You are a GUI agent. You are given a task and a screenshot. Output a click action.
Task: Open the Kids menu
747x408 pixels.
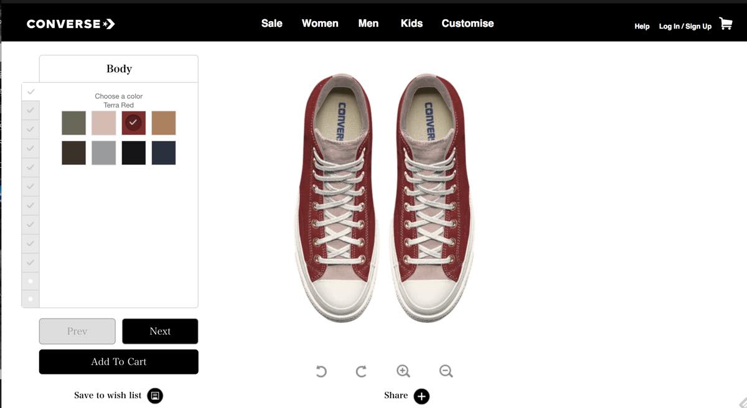(x=411, y=24)
